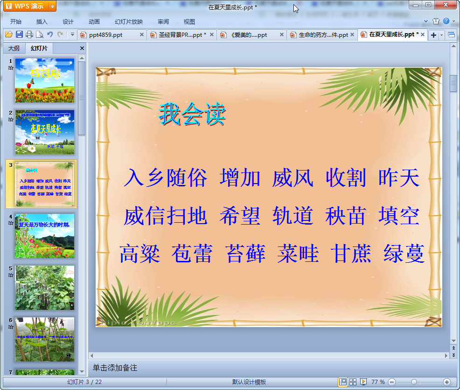Select slide 2 thumbnail
460x390 pixels.
(45, 132)
